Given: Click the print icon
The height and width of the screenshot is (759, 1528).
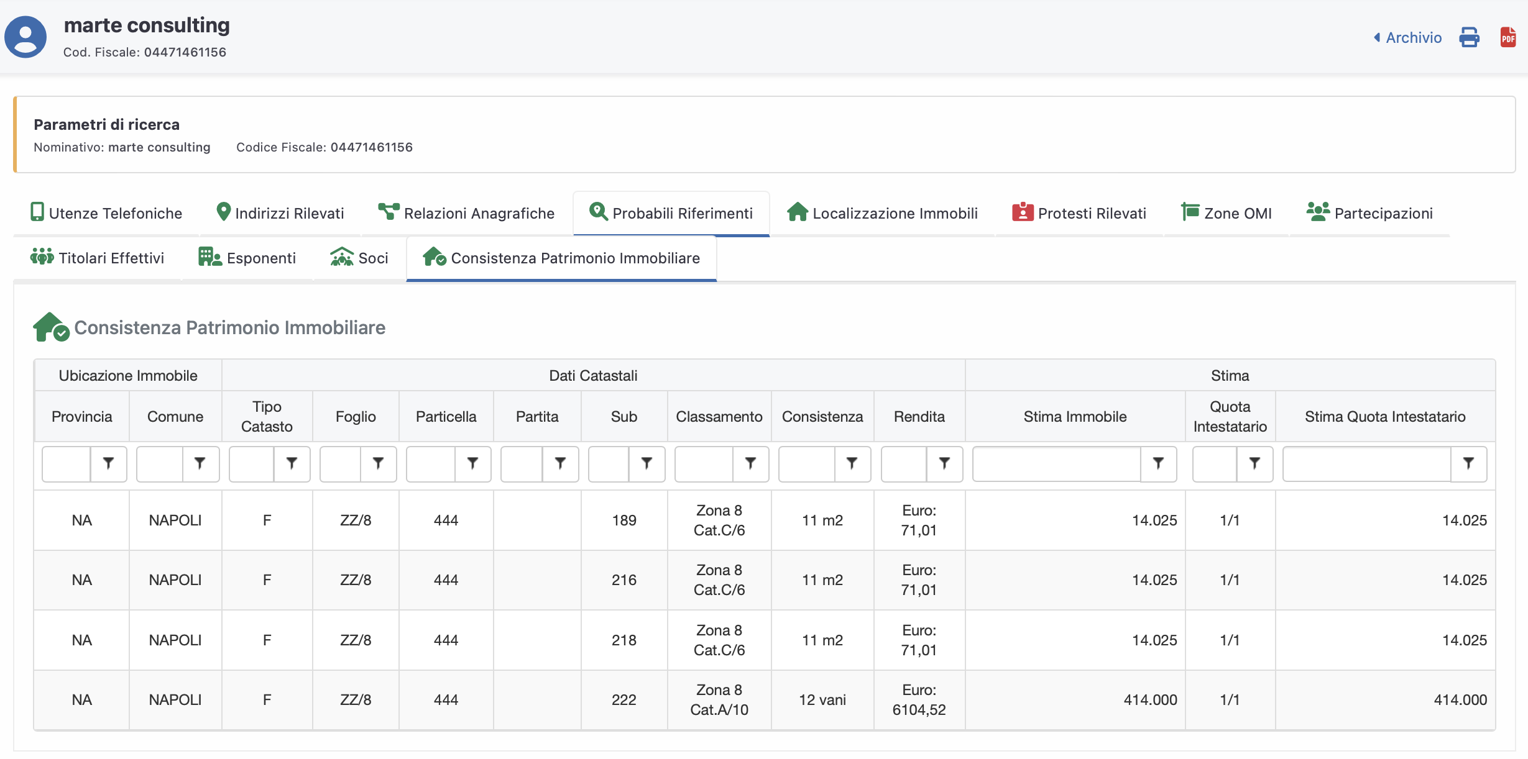Looking at the screenshot, I should coord(1469,37).
